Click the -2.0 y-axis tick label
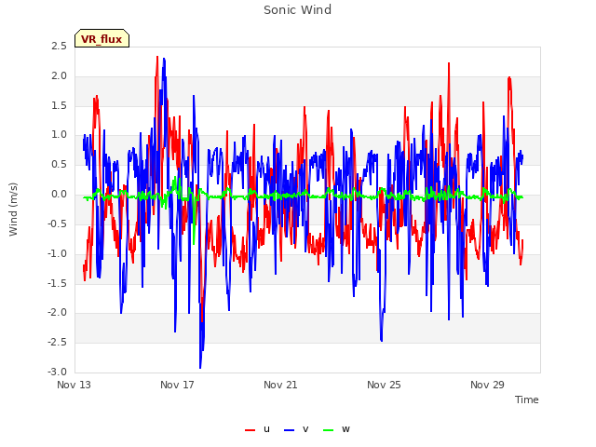This screenshot has height=447, width=596. [57, 313]
